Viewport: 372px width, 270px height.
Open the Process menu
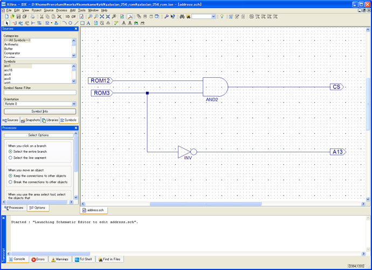coord(61,10)
